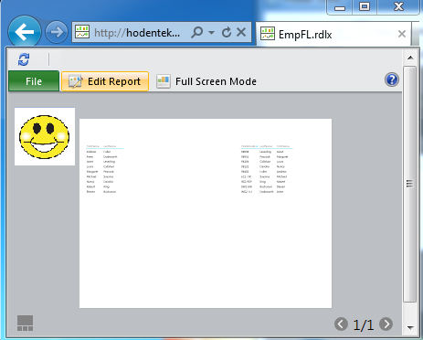
Task: Click the search magnifier in address bar
Action: (196, 32)
